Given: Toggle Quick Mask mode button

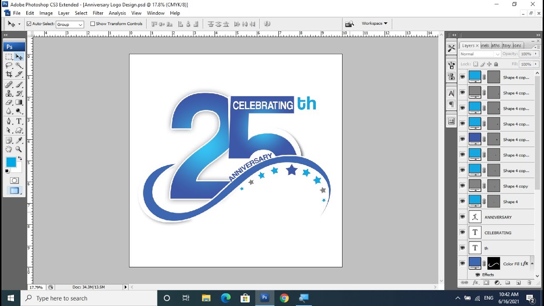Looking at the screenshot, I should pos(14,181).
